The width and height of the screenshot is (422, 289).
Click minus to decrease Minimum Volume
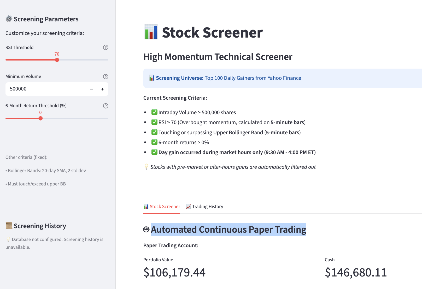point(91,89)
